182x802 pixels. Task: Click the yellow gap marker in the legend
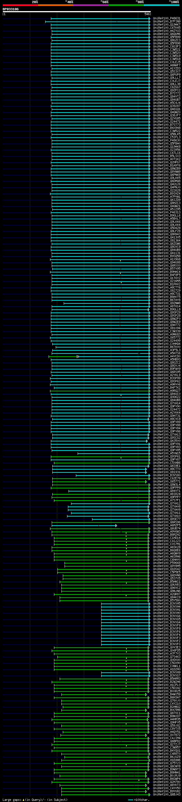(x=23, y=800)
